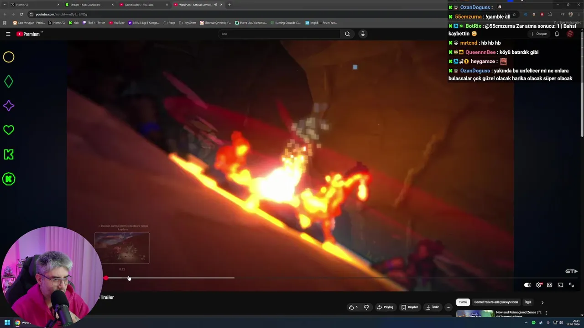Like the video with thumbs up
584x328 pixels.
pyautogui.click(x=353, y=307)
